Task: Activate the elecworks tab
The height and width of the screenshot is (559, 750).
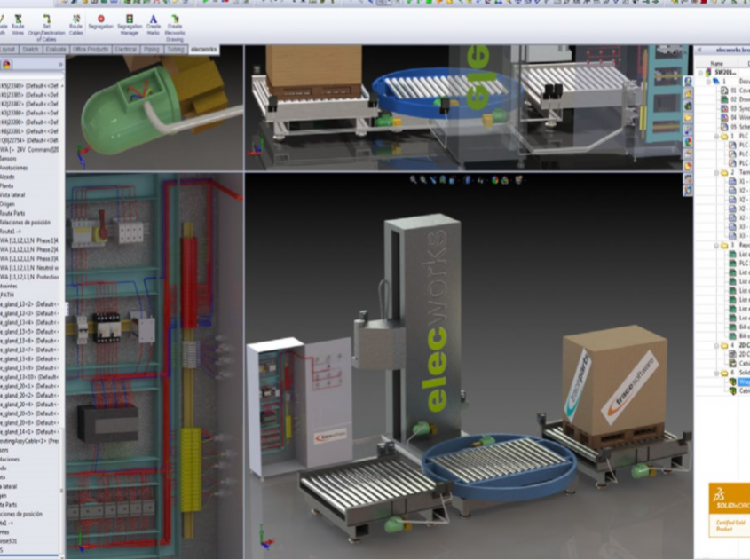Action: coord(204,50)
